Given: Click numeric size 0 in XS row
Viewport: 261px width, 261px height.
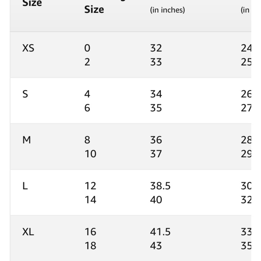Looking at the screenshot, I should [x=87, y=48].
